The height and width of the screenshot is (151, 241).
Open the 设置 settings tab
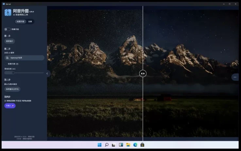(x=30, y=22)
